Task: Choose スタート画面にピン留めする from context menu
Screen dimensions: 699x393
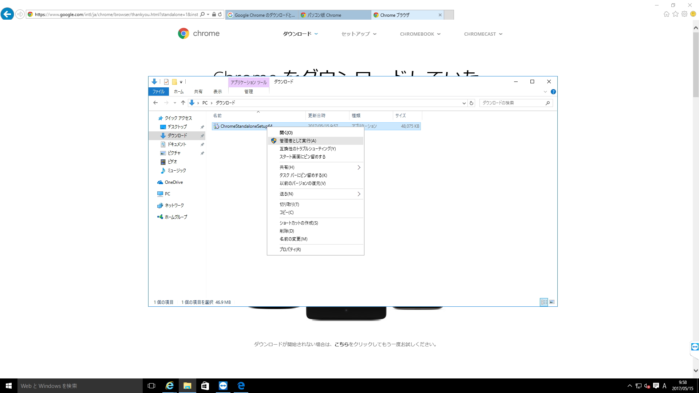Action: coord(316,157)
